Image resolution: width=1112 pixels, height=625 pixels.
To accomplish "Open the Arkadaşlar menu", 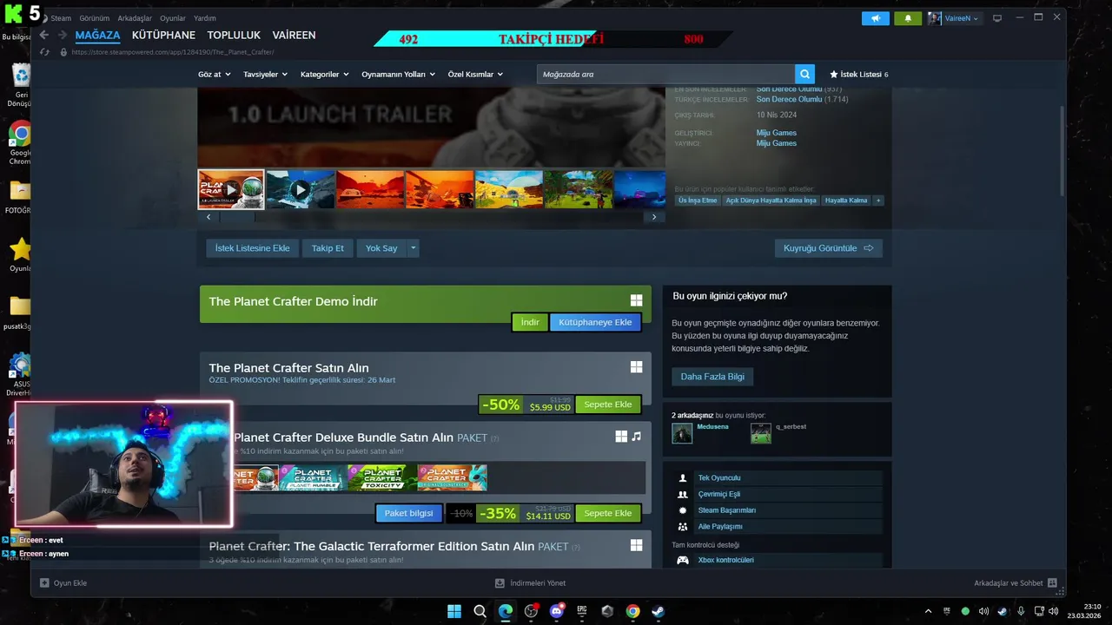I will click(x=135, y=18).
